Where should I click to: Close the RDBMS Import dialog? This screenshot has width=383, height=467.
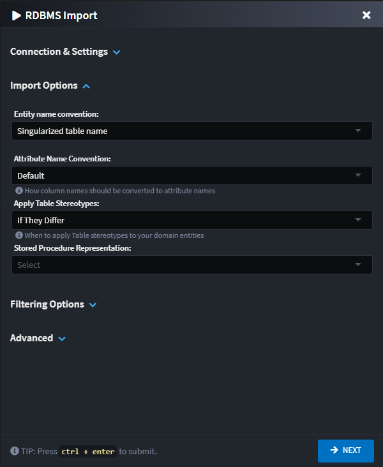point(366,15)
